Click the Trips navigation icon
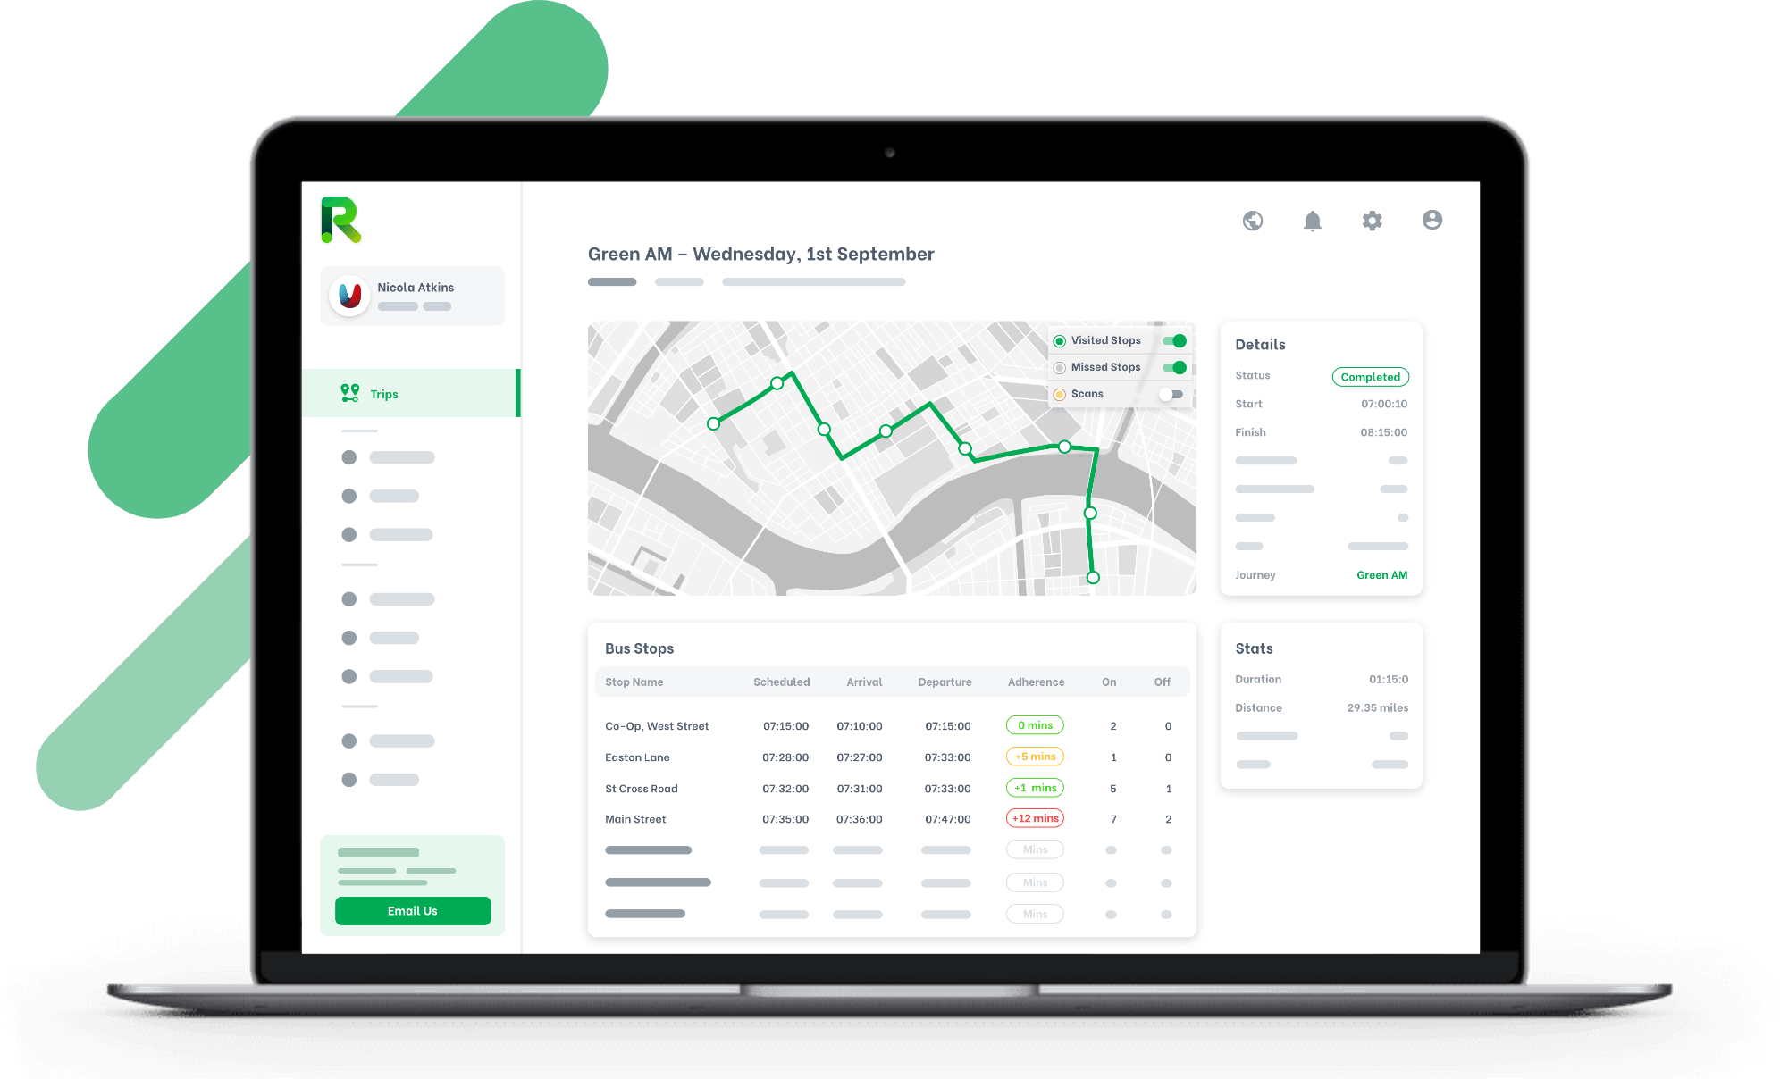The width and height of the screenshot is (1780, 1079). point(349,391)
